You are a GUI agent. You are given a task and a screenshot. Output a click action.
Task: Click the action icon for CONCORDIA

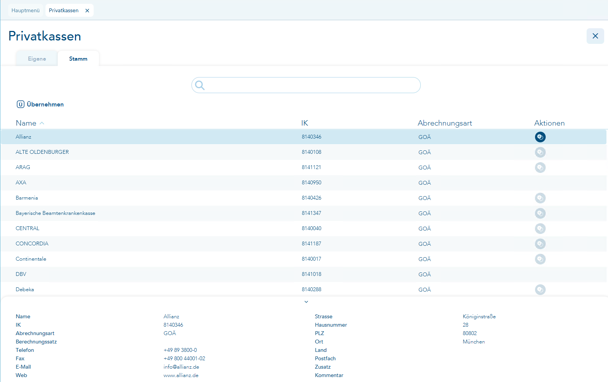point(540,244)
